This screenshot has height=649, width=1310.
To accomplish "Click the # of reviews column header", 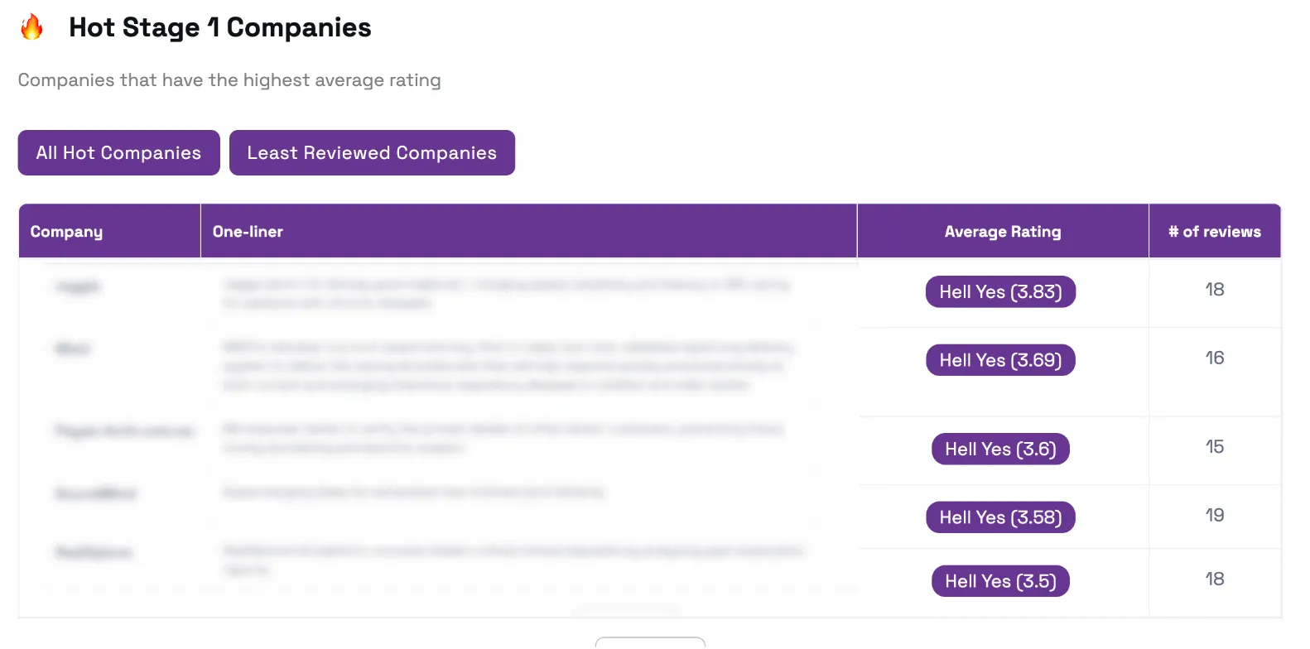I will click(x=1215, y=231).
